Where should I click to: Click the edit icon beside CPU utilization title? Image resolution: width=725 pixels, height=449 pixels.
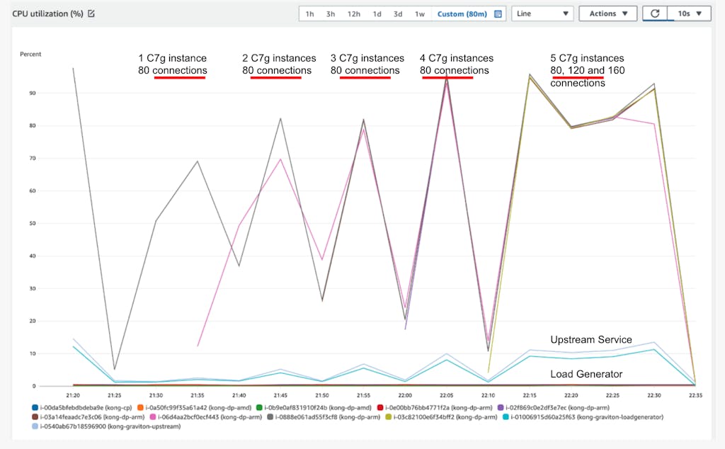click(91, 13)
